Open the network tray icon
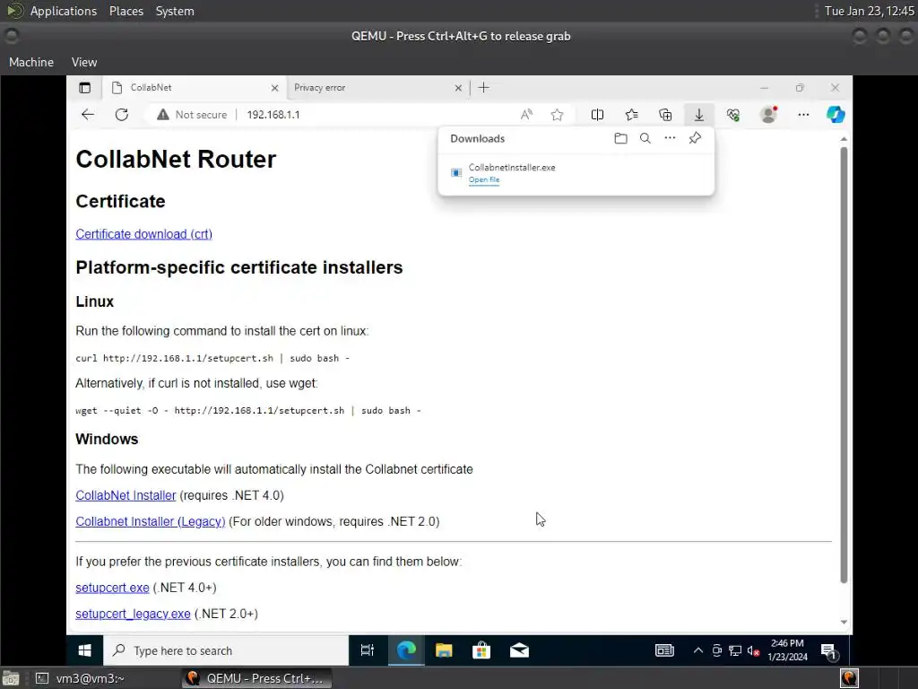 (735, 651)
